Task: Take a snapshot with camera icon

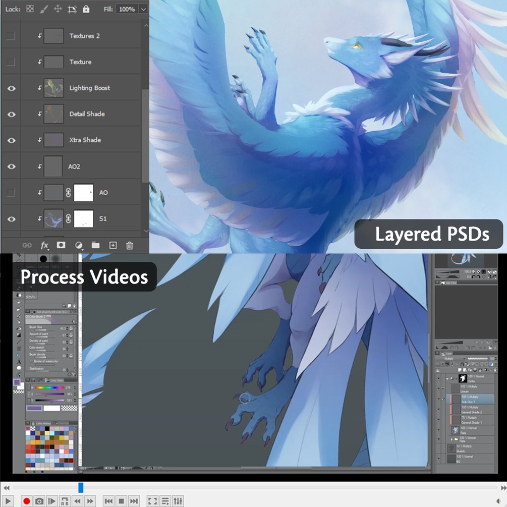Action: coord(39,501)
